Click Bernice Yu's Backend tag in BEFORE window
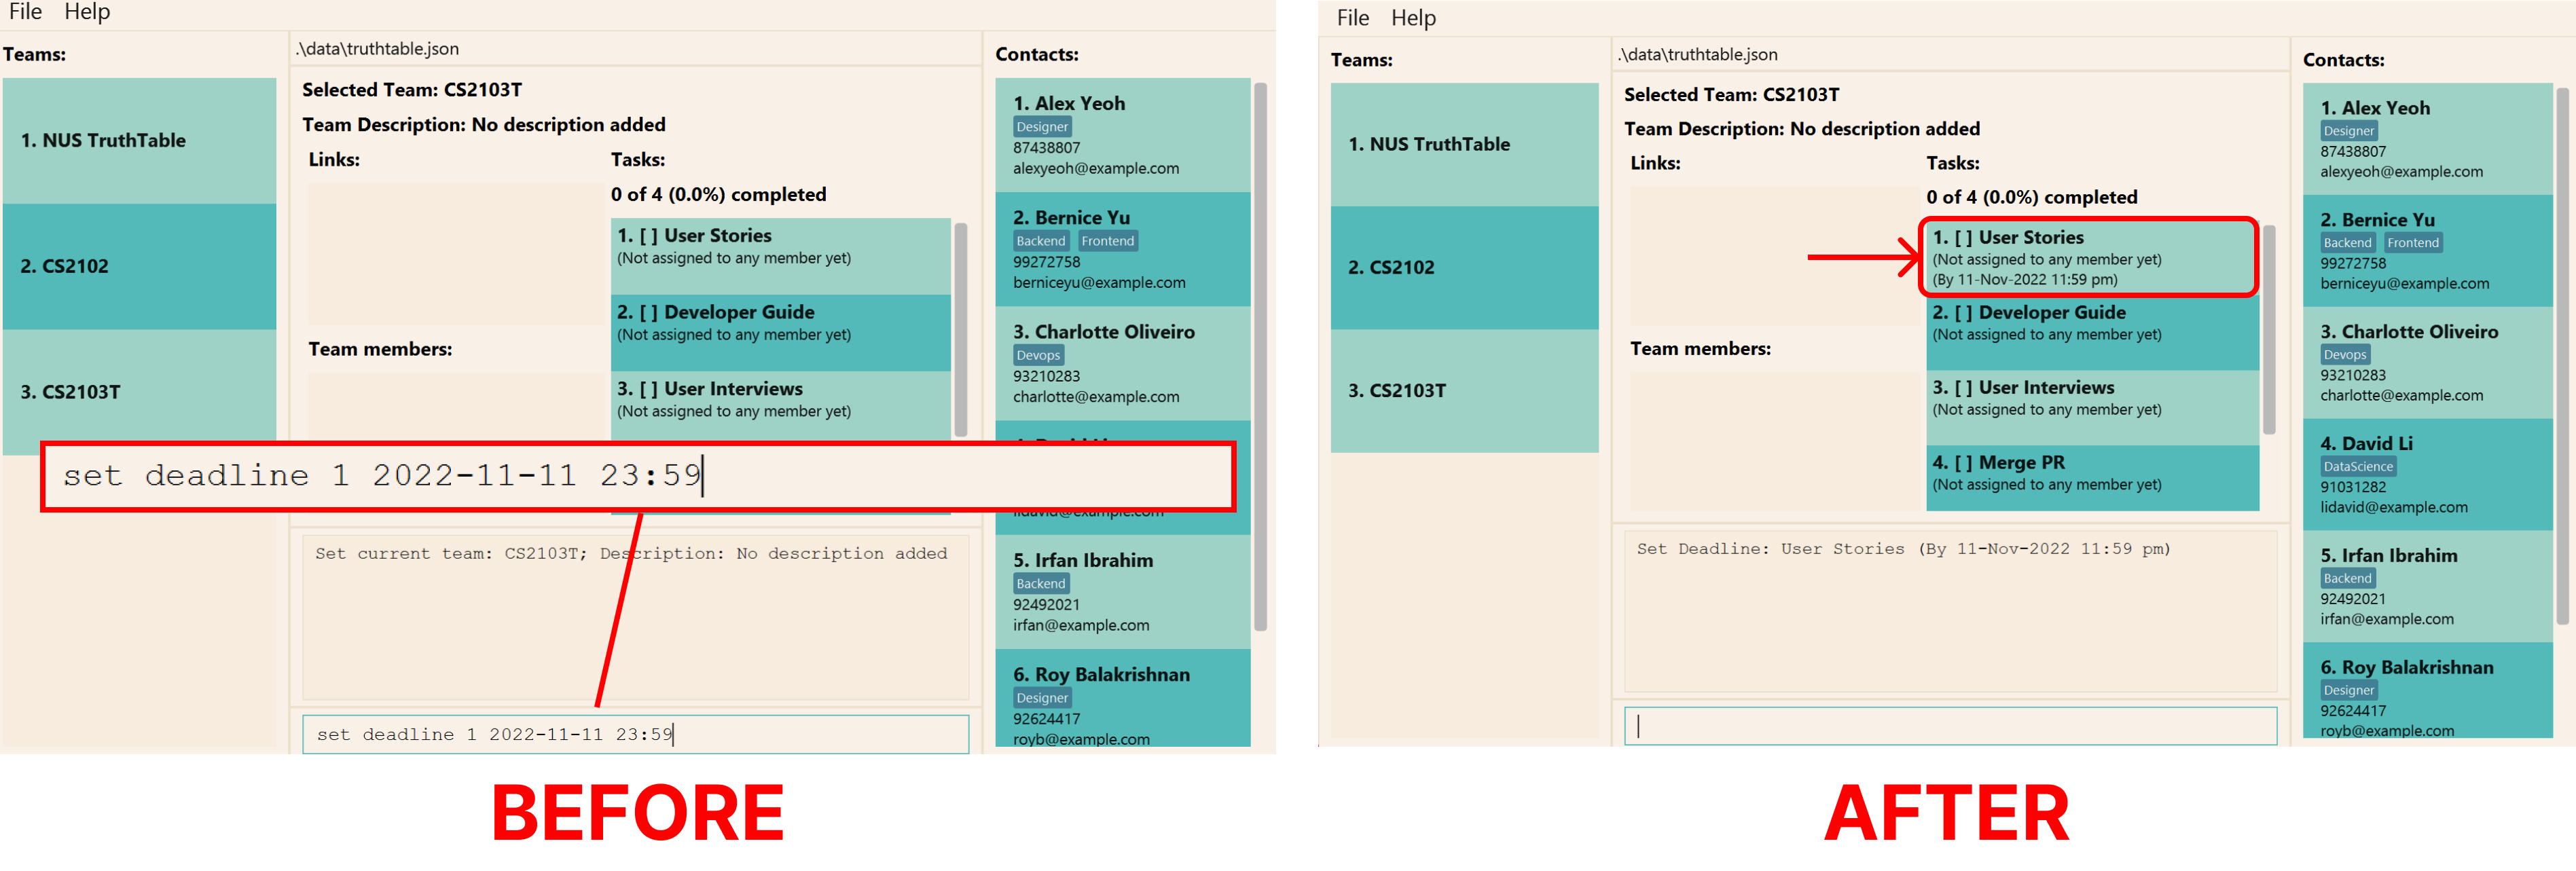Image resolution: width=2576 pixels, height=871 pixels. point(1041,241)
